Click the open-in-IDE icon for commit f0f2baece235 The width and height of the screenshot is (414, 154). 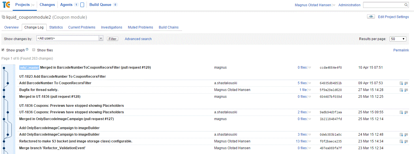point(406,142)
